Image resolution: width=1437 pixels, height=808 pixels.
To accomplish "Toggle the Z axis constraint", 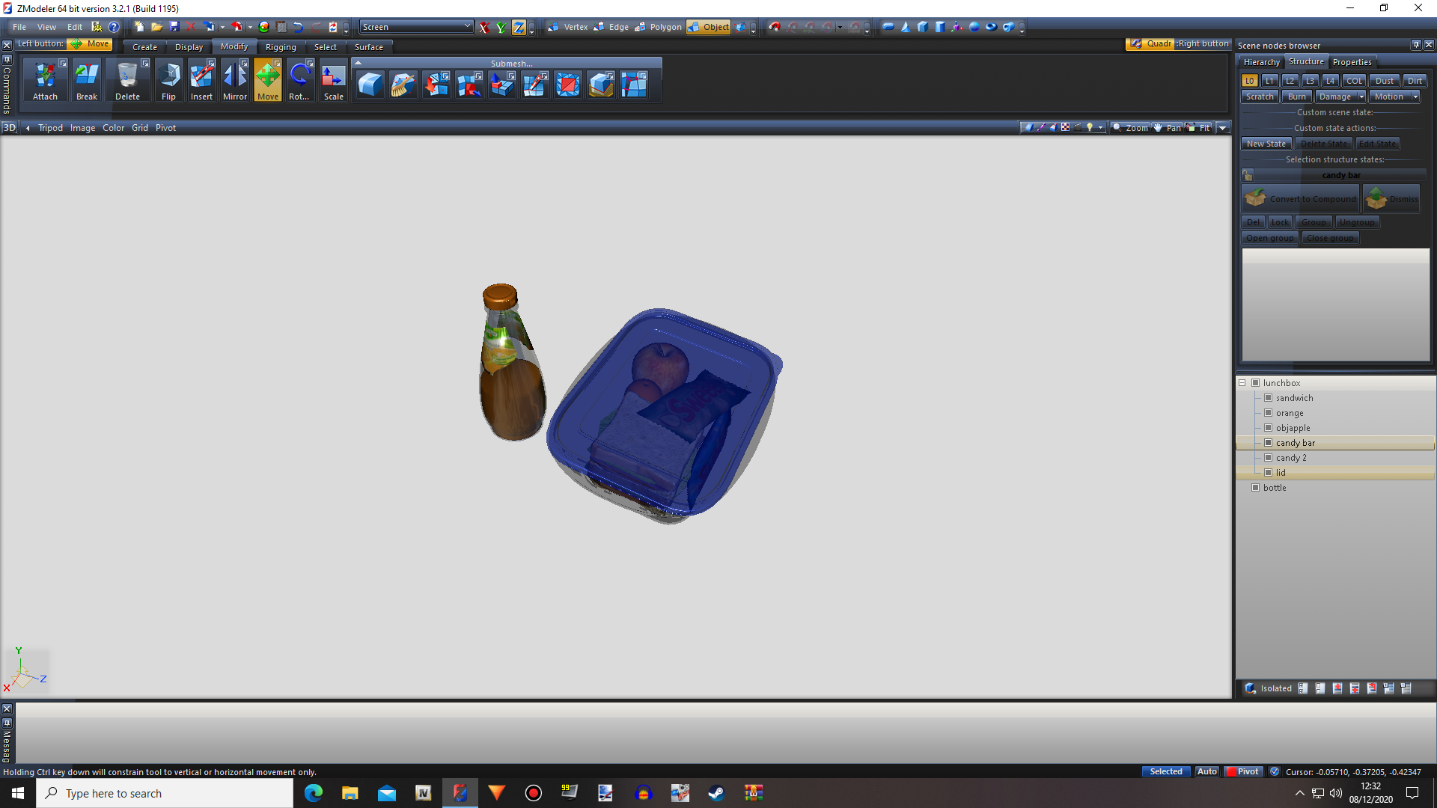I will click(x=519, y=28).
